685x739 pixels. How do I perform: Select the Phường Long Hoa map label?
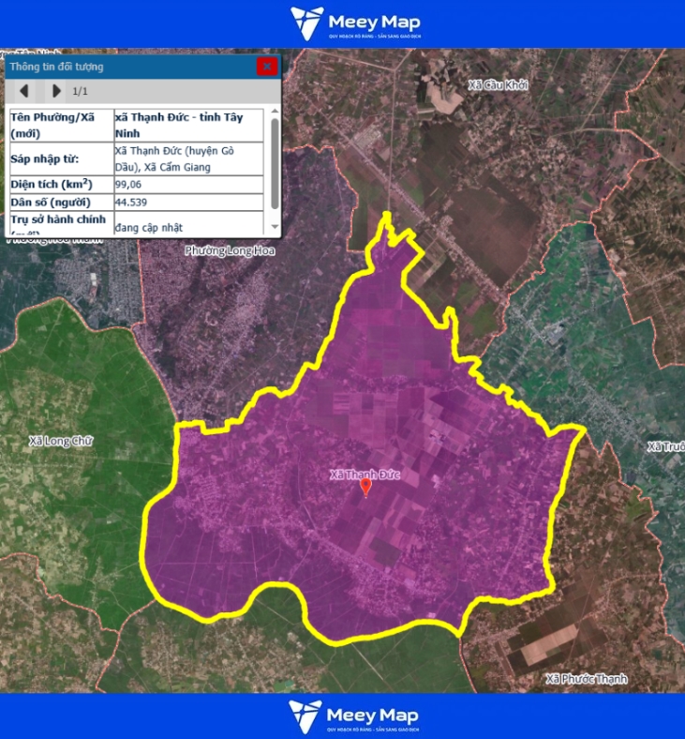tap(230, 250)
